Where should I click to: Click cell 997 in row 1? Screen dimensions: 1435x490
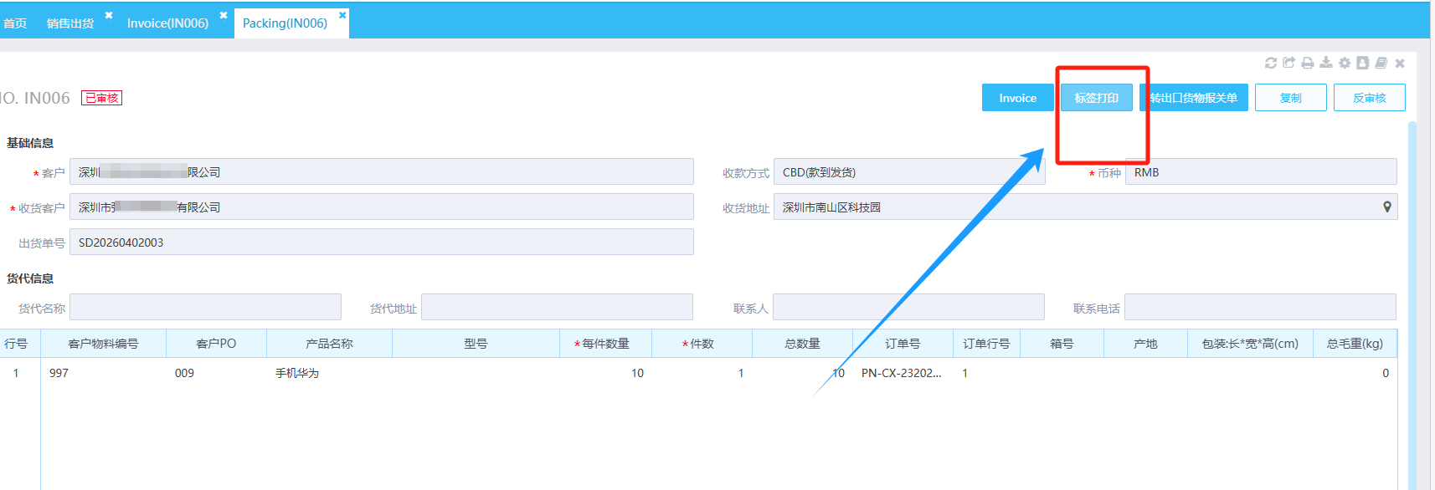[x=103, y=373]
